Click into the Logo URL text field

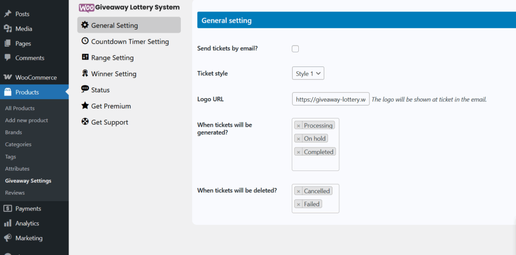click(331, 99)
